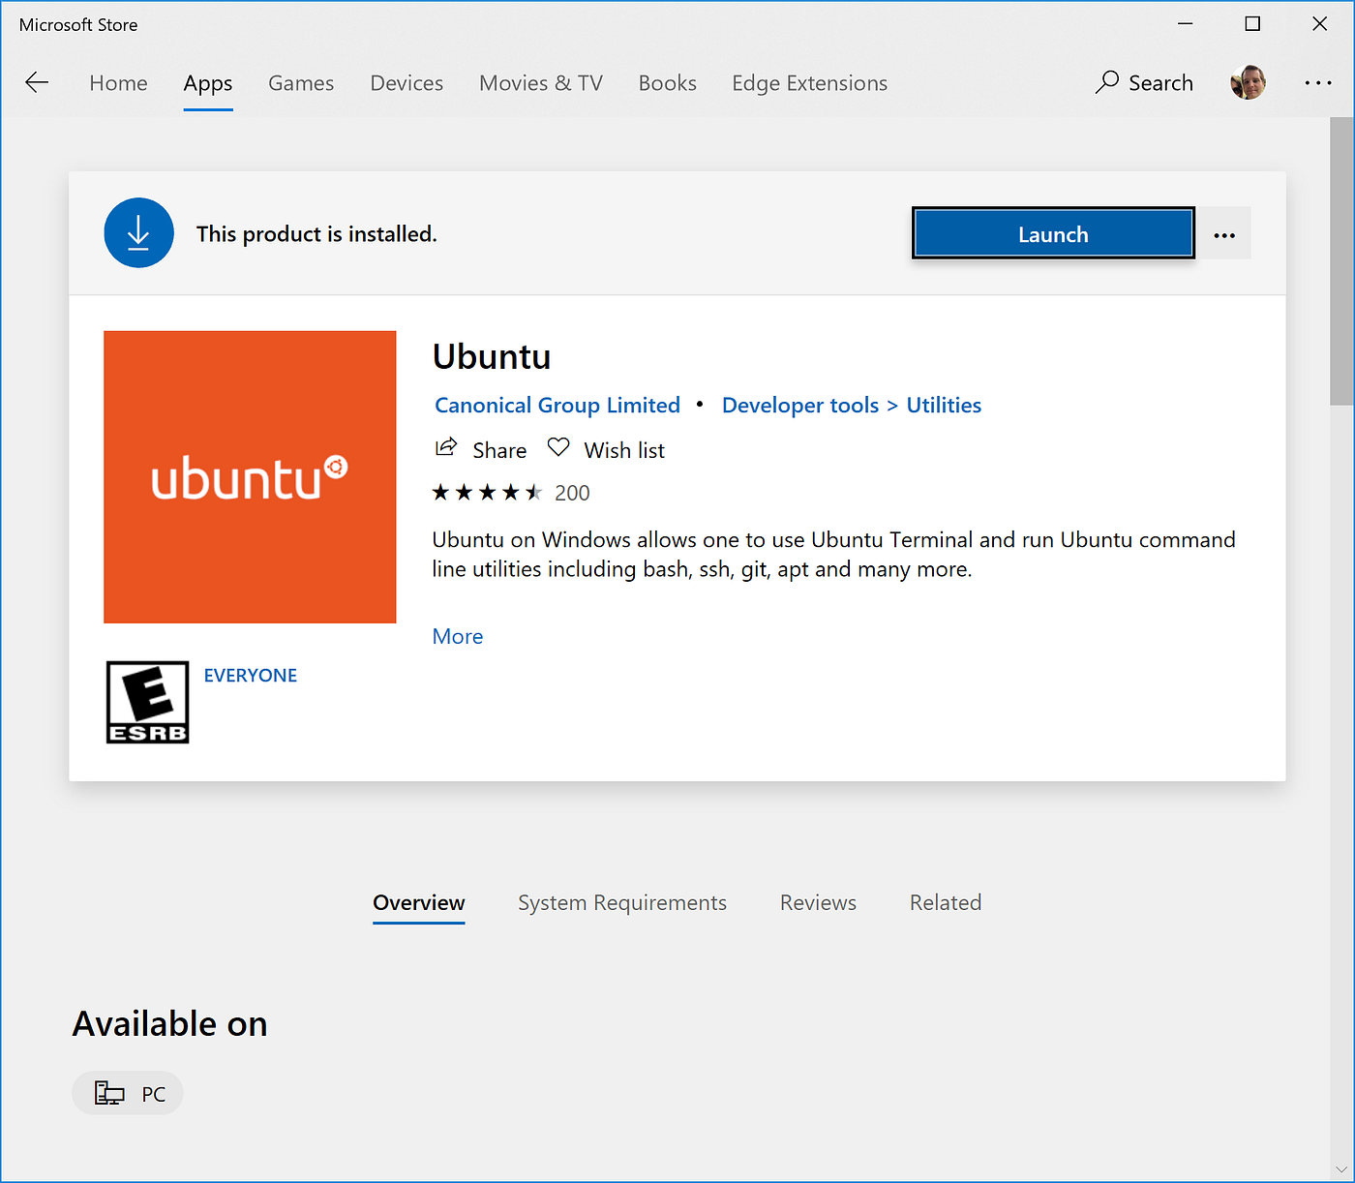Click the blue installed download icon
The image size is (1355, 1183).
coord(138,232)
